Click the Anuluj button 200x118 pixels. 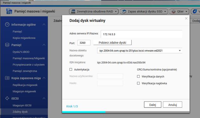point(172,105)
